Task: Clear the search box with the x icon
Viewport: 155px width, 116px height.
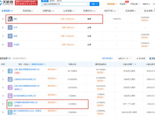Action: pyautogui.click(x=88, y=4)
